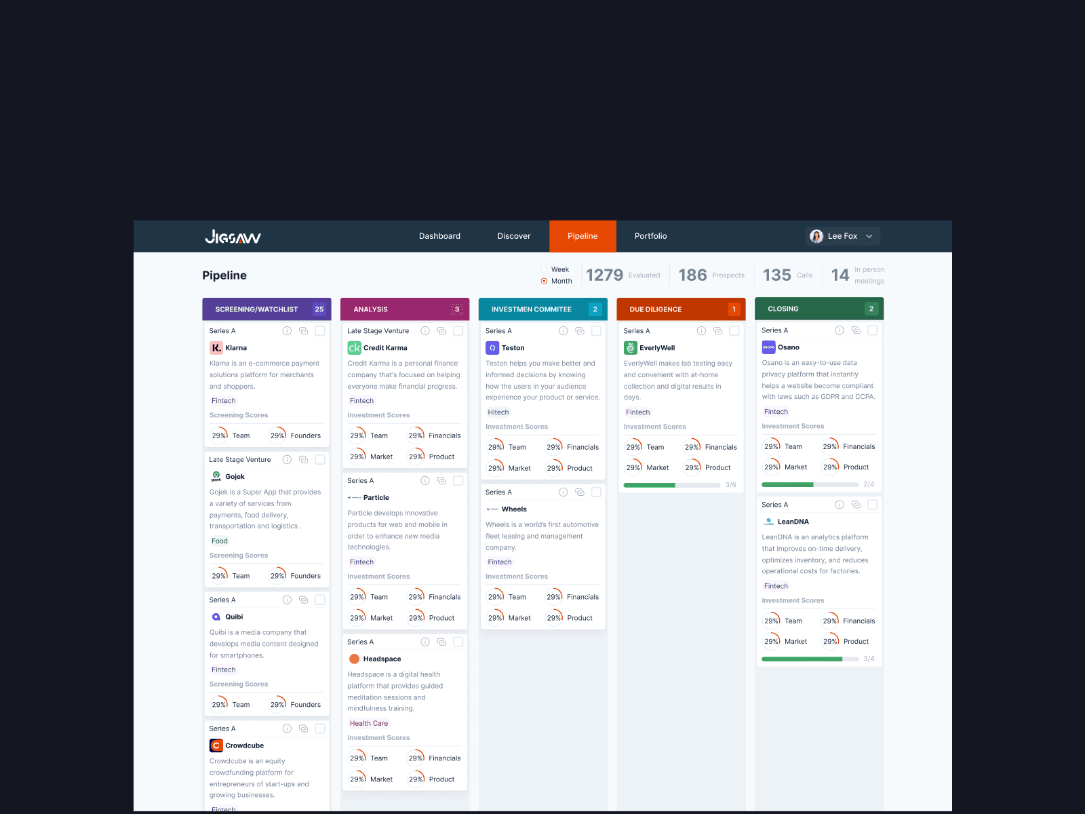1085x814 pixels.
Task: Click Lee Fox avatar picture
Action: [x=816, y=236]
